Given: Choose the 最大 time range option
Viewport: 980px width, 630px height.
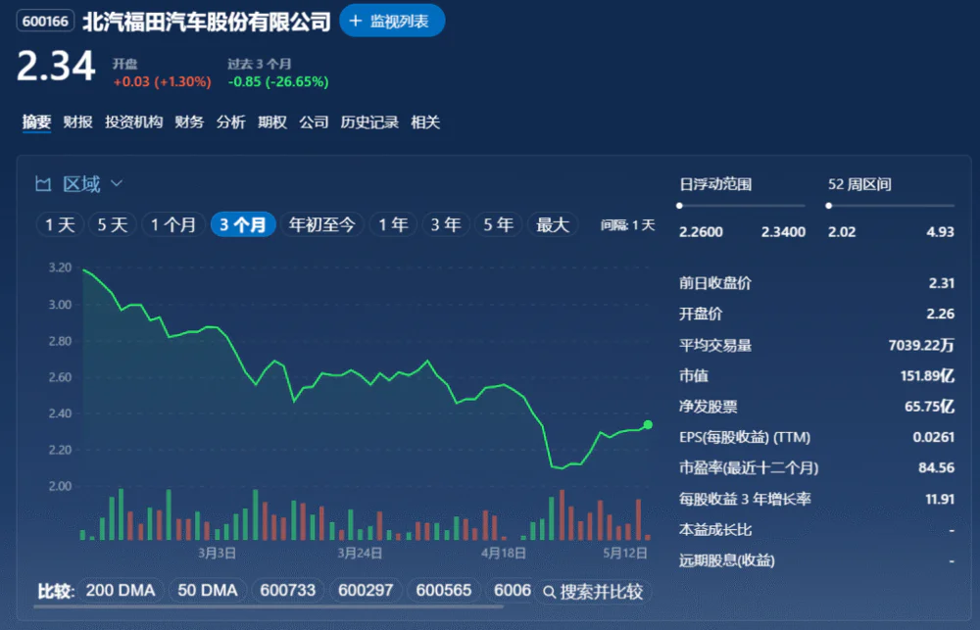Looking at the screenshot, I should point(552,225).
